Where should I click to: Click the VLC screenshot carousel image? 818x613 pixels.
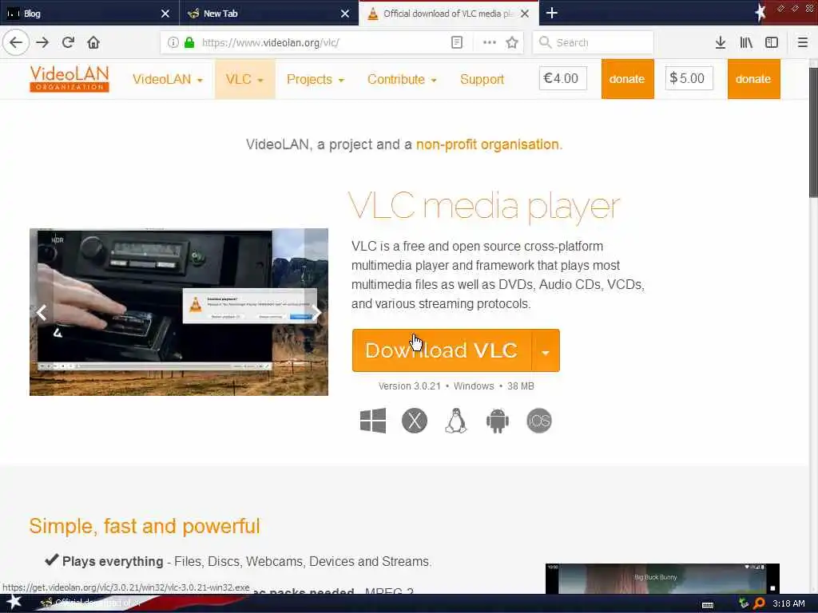pyautogui.click(x=179, y=312)
